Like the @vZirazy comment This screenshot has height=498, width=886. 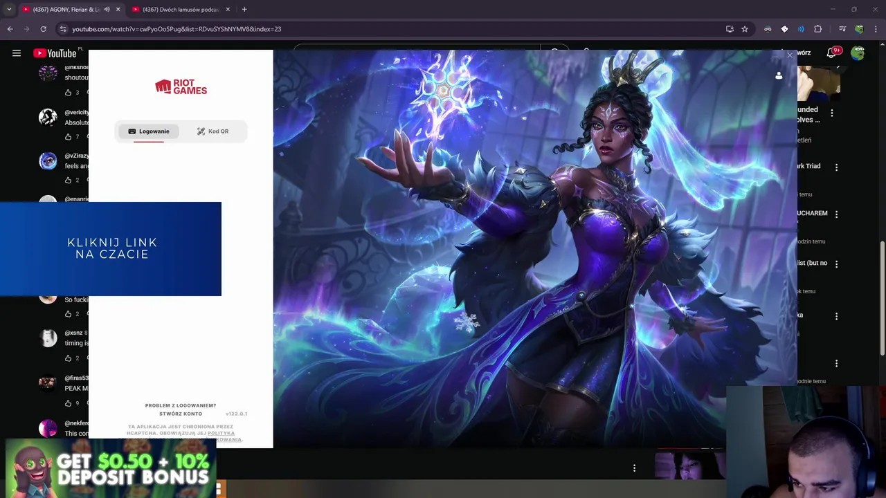(68, 180)
